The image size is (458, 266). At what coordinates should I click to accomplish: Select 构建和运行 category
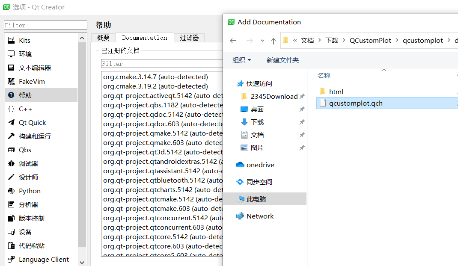[41, 136]
